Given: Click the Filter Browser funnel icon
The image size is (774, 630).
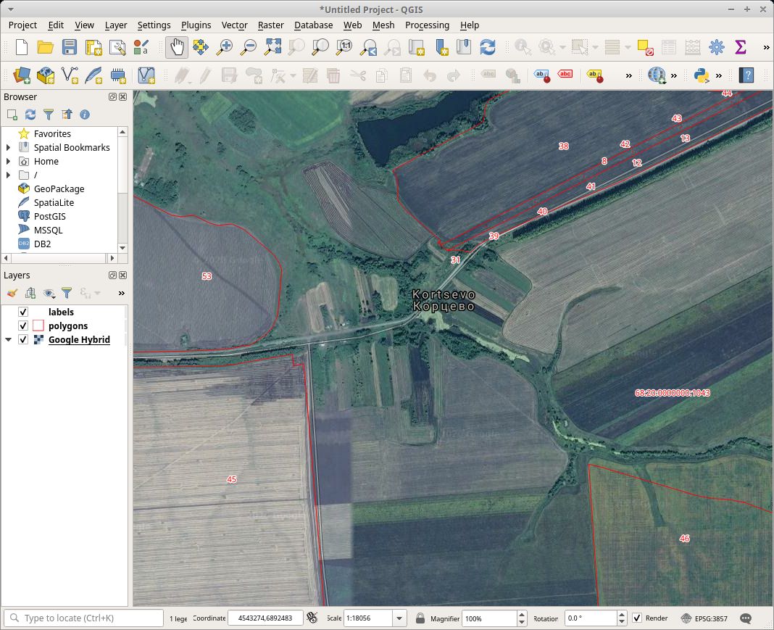Looking at the screenshot, I should pyautogui.click(x=49, y=115).
